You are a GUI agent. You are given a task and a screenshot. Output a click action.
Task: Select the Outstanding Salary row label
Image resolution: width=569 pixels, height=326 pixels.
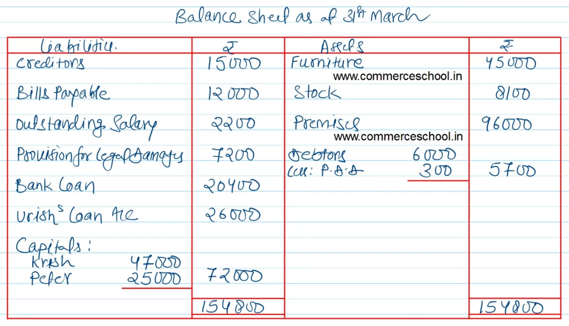click(x=86, y=125)
